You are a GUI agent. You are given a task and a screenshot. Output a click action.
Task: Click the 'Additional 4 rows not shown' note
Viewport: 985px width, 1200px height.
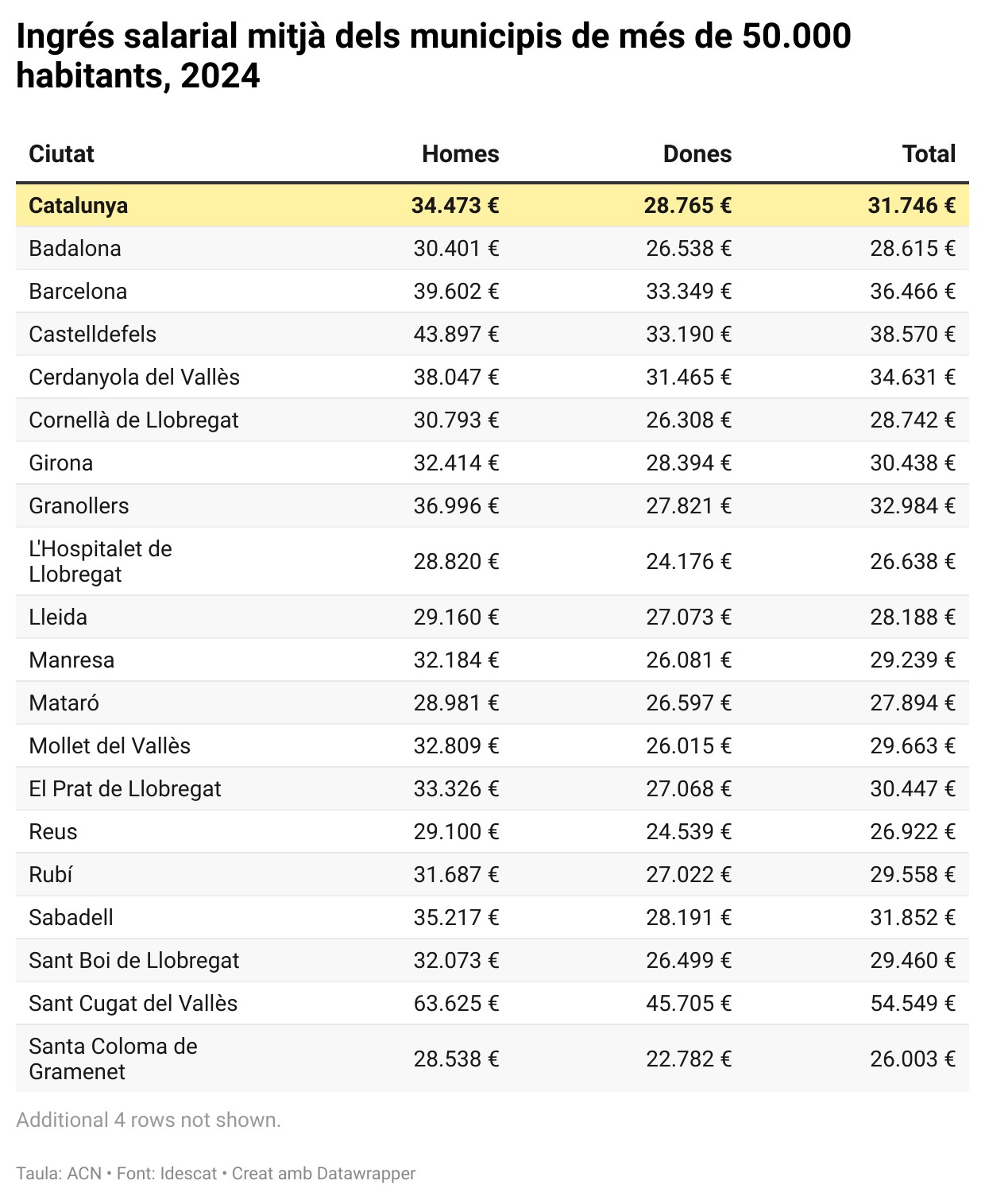tap(149, 1121)
